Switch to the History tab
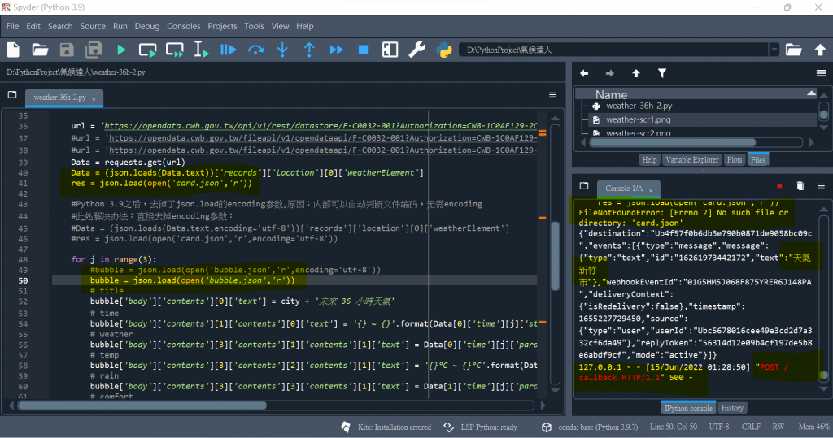Screen dimensions: 833x438 732,408
